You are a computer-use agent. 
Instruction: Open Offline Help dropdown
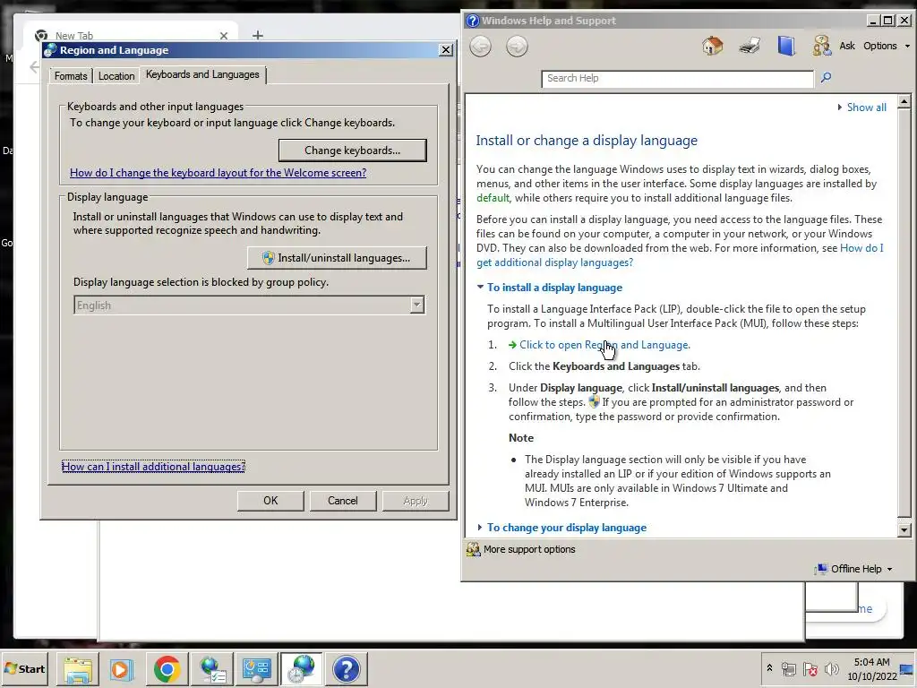tap(855, 569)
